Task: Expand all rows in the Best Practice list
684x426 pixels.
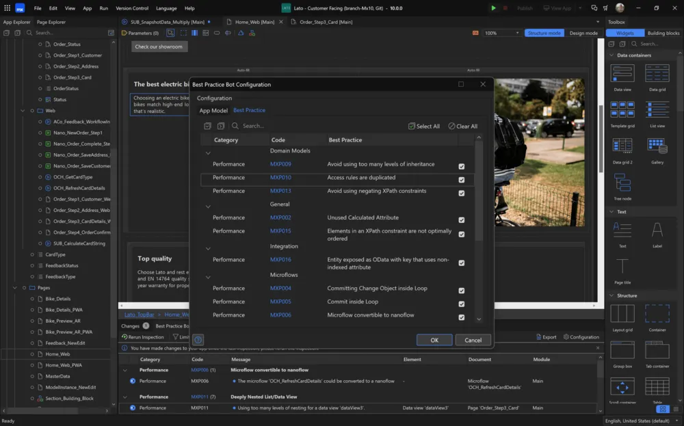Action: (208, 126)
